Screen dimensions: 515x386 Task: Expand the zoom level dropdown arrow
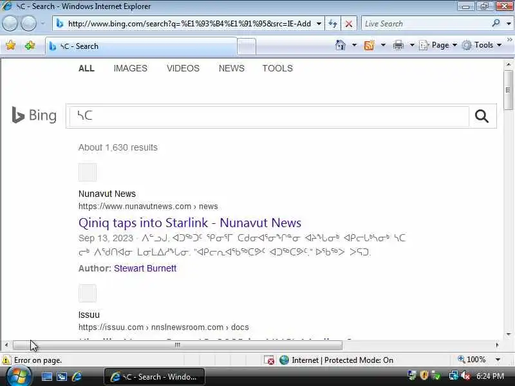pos(498,360)
